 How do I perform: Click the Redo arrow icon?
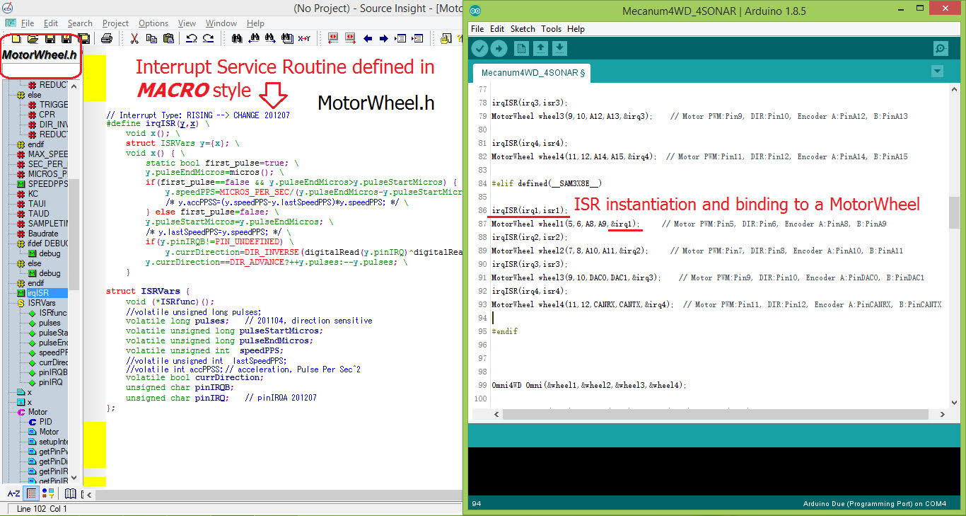coord(209,39)
